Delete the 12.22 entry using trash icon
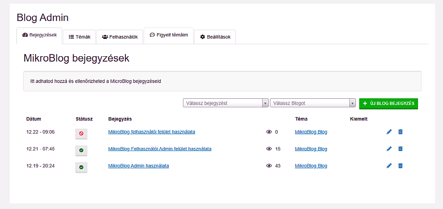The height and width of the screenshot is (209, 443). coord(400,132)
